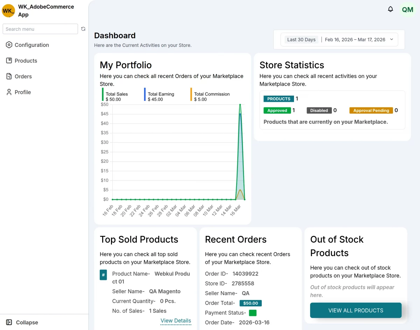Click the WK_AdobeCommerce App logo
The image size is (420, 330).
[x=8, y=11]
